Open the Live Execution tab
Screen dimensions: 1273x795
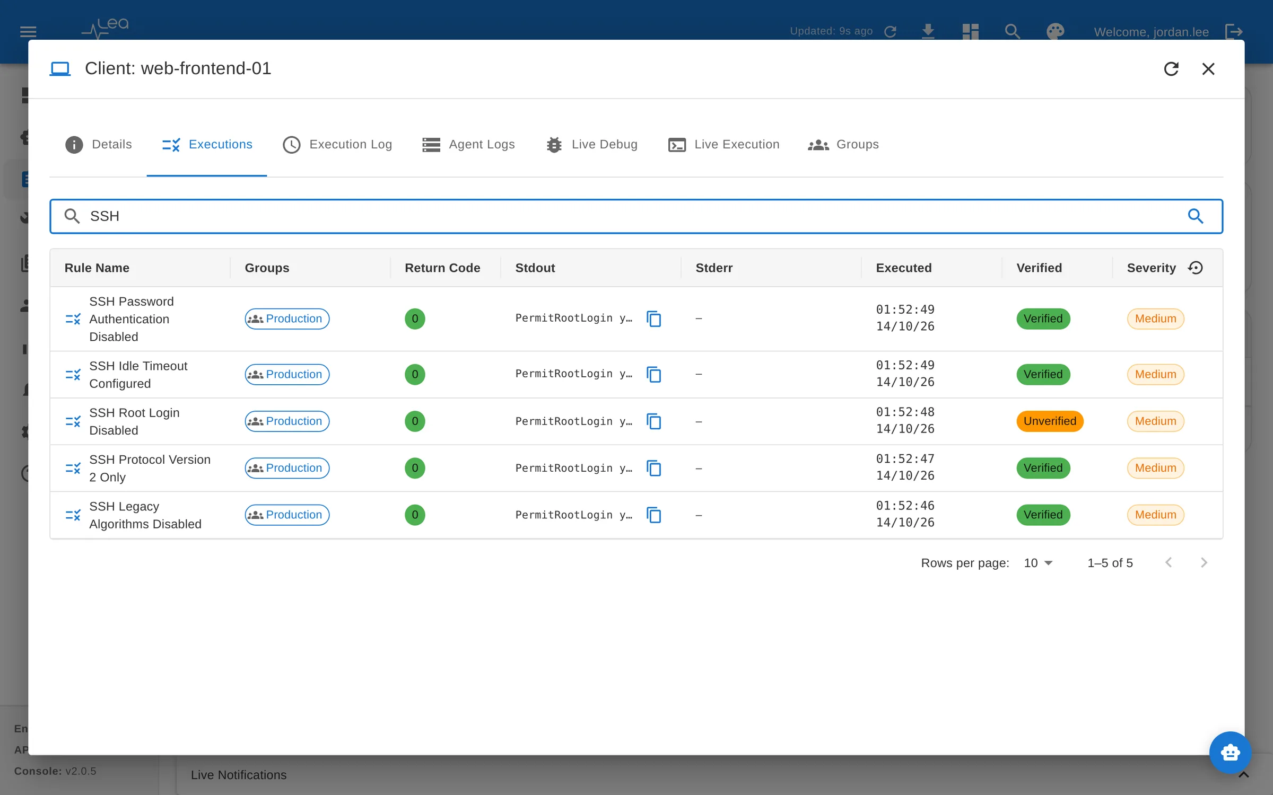(x=723, y=144)
